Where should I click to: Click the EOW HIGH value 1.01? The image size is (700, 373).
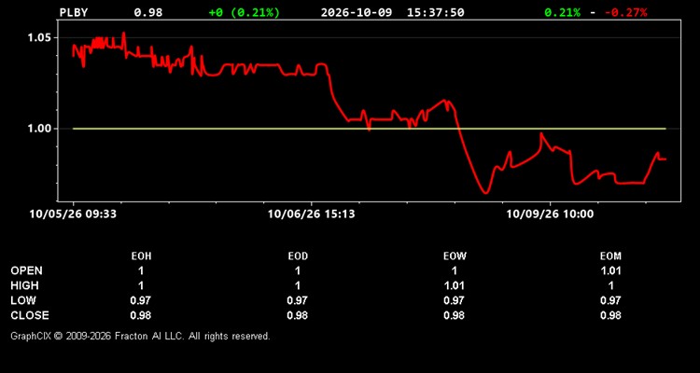tap(455, 285)
